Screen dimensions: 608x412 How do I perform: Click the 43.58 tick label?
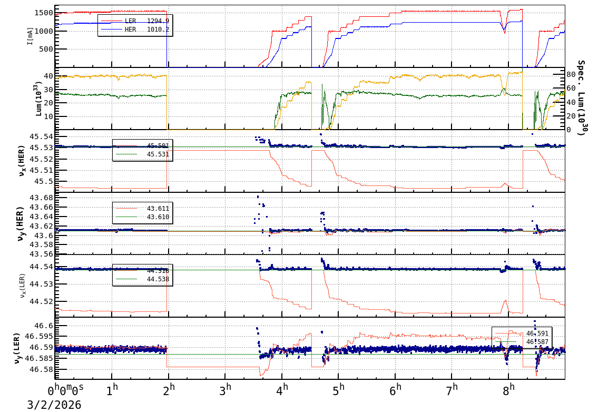[x=42, y=245]
